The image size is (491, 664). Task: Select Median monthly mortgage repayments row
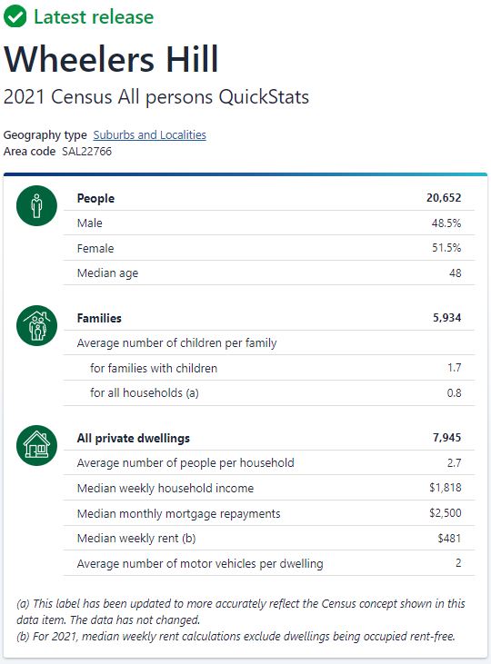[x=269, y=513]
